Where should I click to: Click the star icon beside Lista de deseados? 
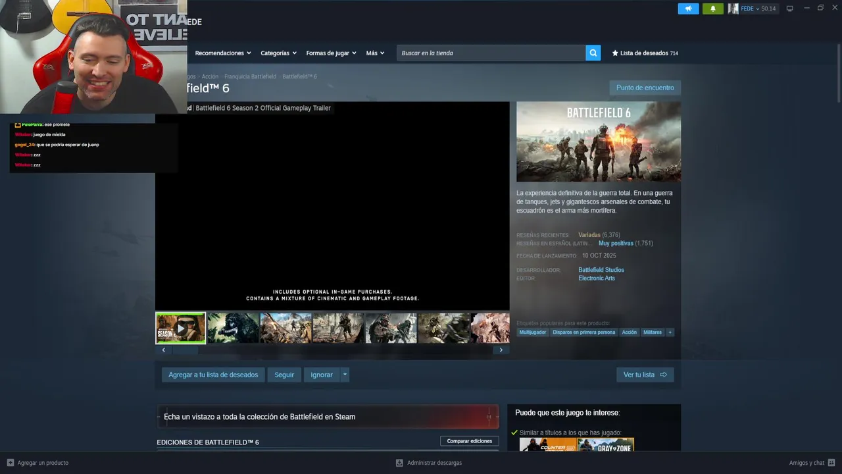point(615,53)
